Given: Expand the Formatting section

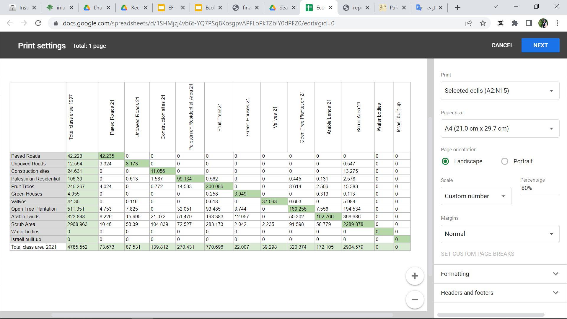Looking at the screenshot, I should pos(500,274).
